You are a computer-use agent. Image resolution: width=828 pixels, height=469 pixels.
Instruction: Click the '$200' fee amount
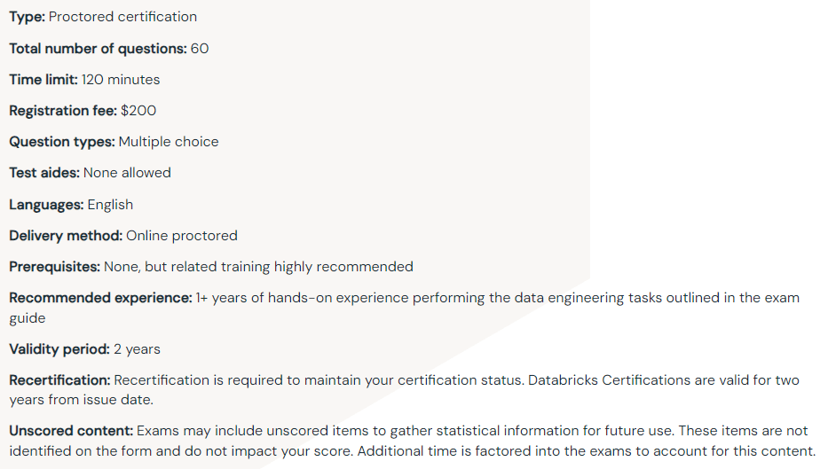click(138, 111)
